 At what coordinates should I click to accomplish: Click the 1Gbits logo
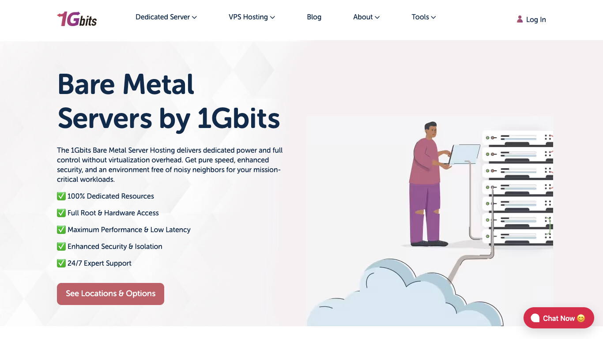click(77, 19)
